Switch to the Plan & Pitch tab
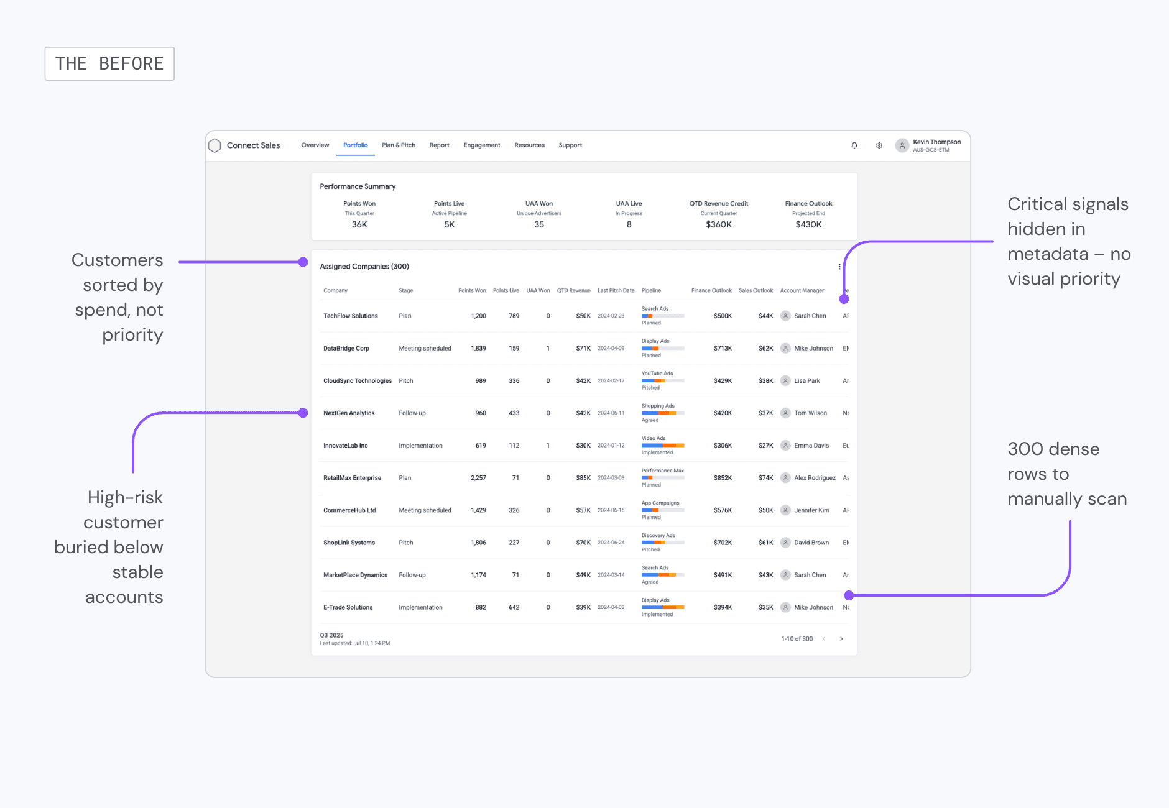1169x808 pixels. [x=399, y=145]
